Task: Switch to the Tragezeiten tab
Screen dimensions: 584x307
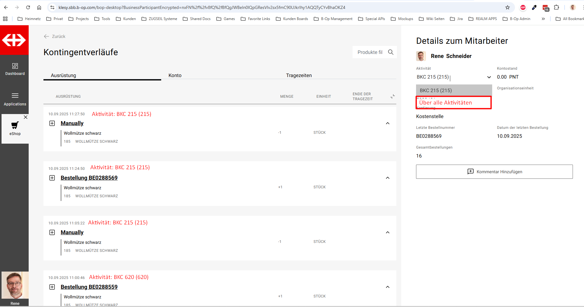Action: (299, 76)
